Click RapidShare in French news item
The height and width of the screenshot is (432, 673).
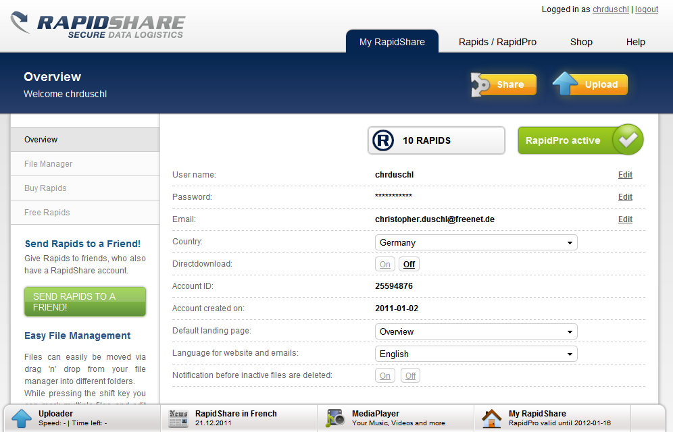click(x=236, y=414)
